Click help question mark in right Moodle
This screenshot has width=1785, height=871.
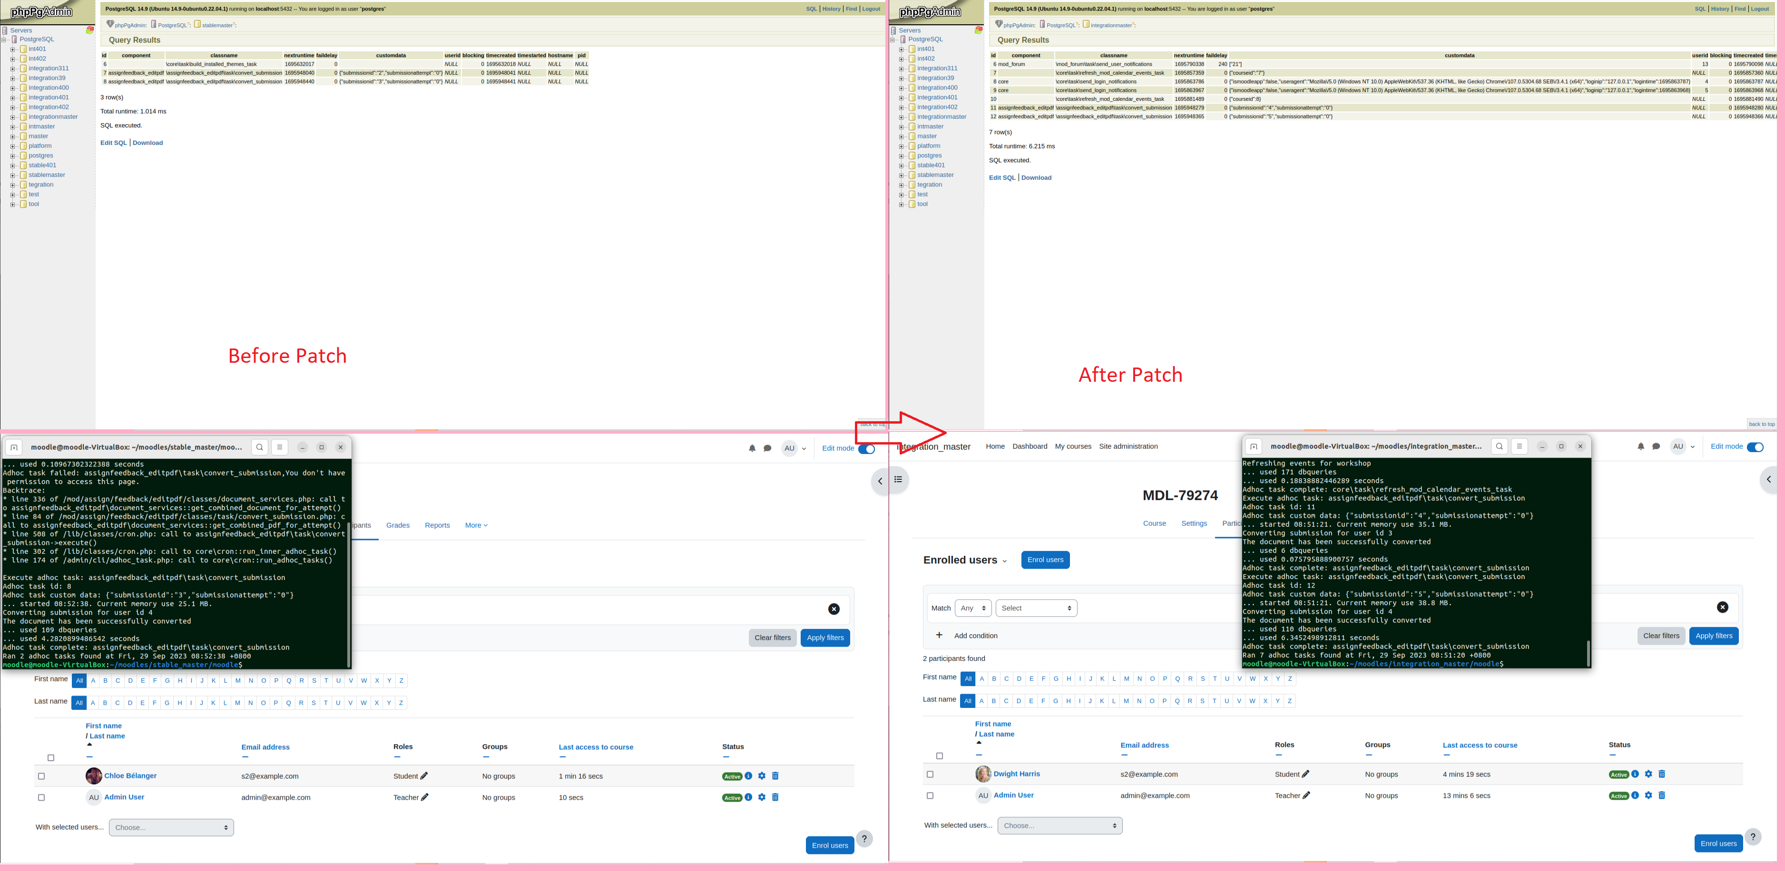pos(1753,836)
